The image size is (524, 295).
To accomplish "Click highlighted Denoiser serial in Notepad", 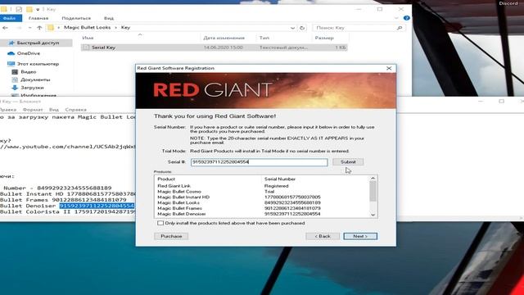I will click(97, 206).
